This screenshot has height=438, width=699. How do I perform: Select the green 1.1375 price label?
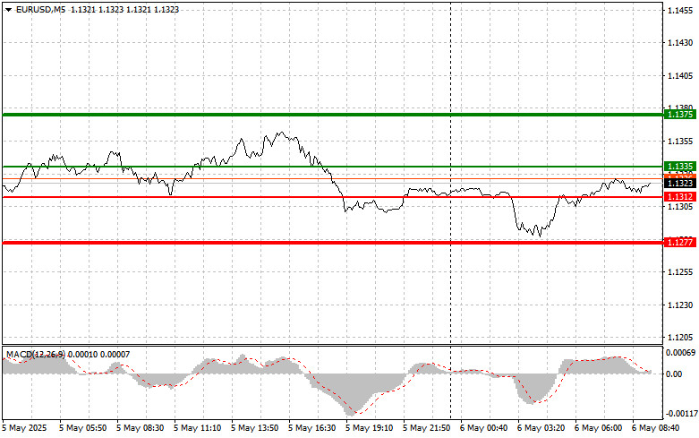(x=680, y=115)
